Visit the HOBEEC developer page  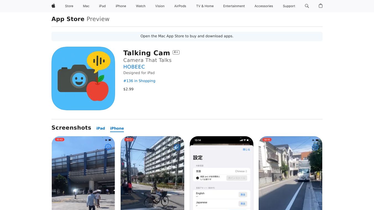(134, 67)
